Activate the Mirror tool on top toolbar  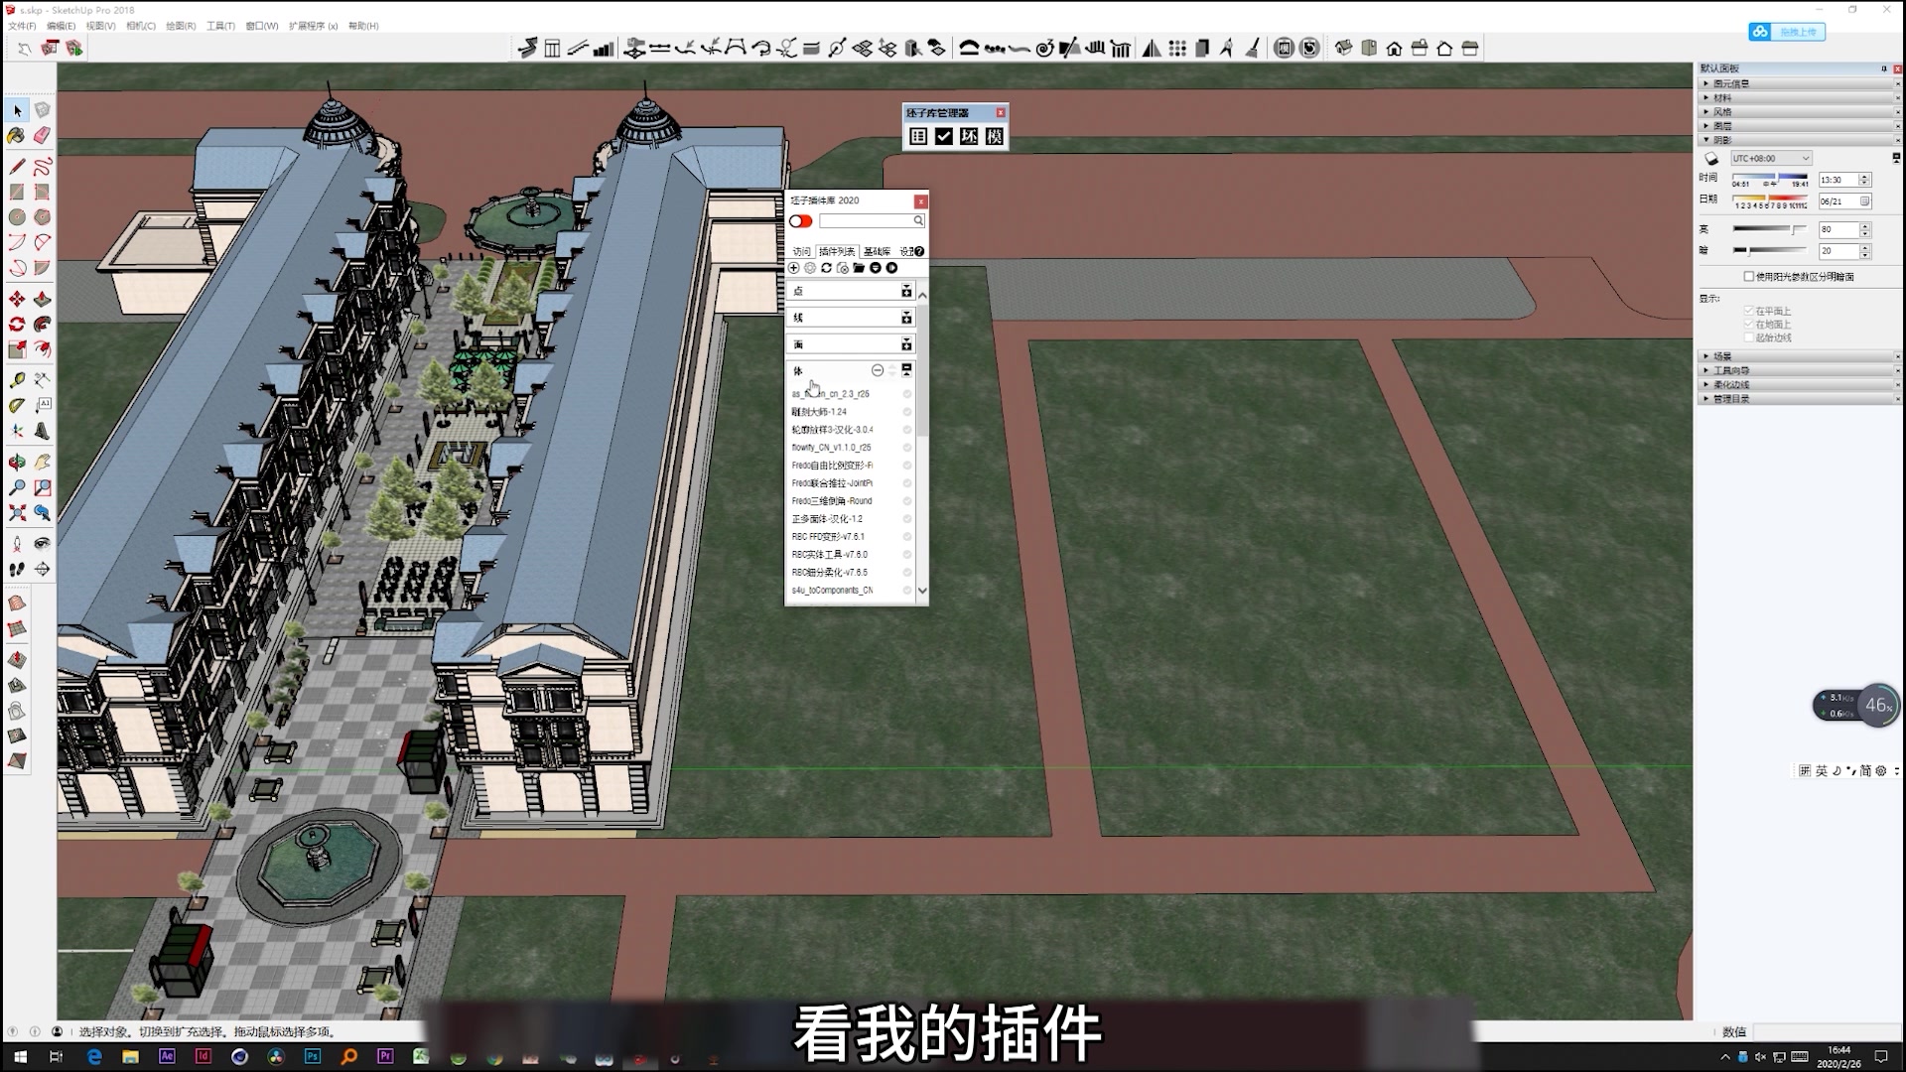[1153, 47]
